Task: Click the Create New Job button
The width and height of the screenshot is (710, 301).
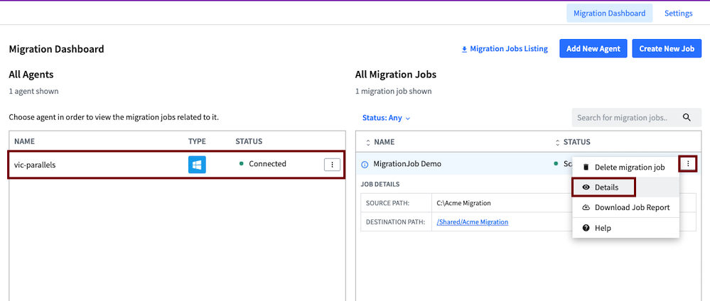Action: [x=667, y=48]
